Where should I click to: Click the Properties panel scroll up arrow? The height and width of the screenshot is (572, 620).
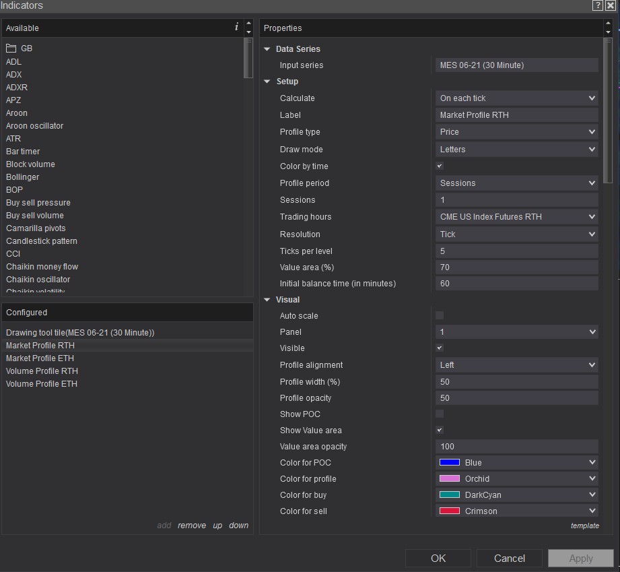click(609, 24)
